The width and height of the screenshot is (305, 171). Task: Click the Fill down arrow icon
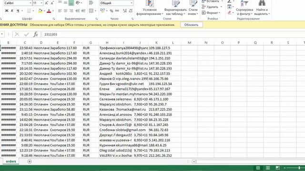click(x=229, y=7)
